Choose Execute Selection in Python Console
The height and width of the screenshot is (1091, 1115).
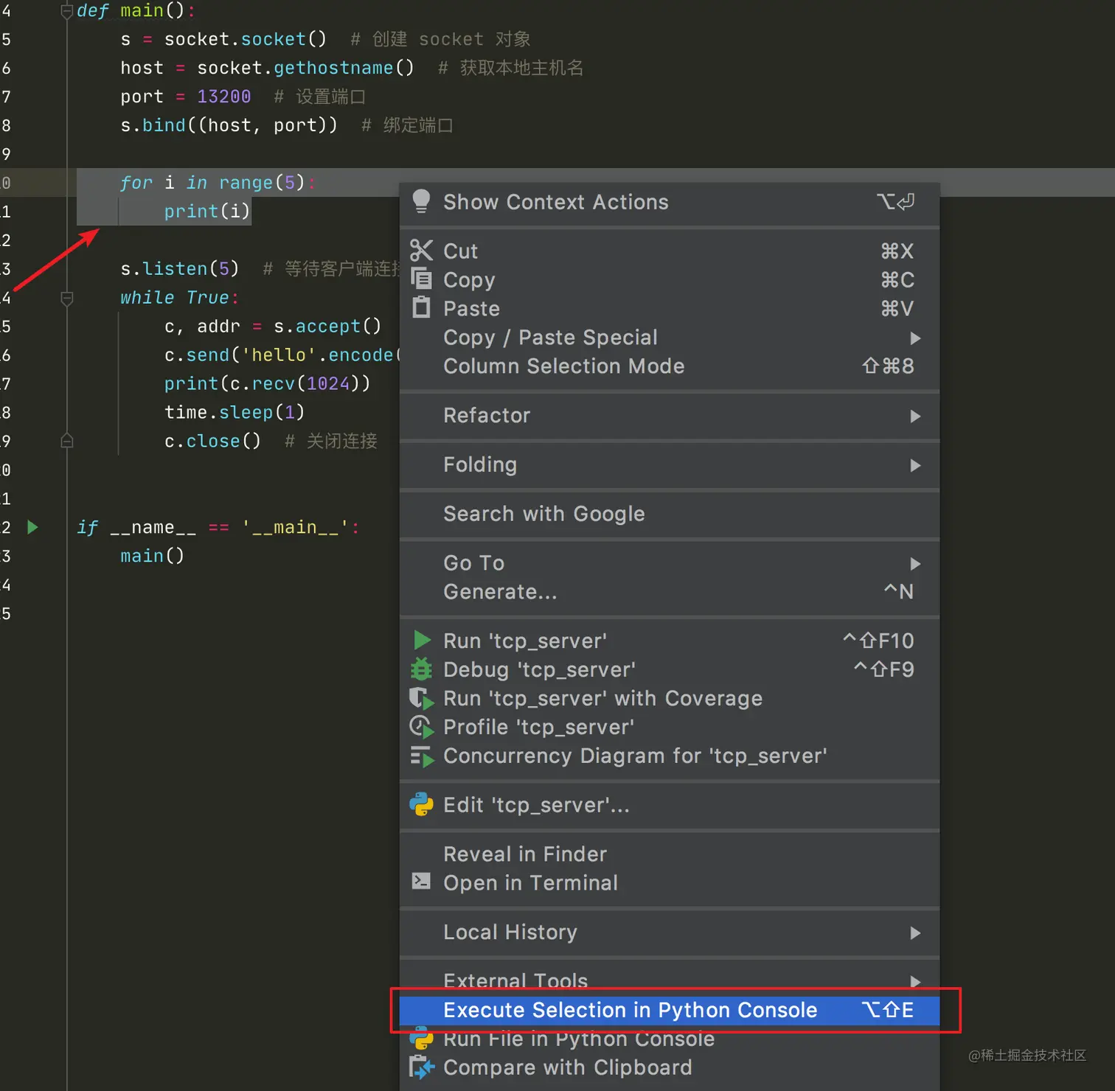[670, 1010]
